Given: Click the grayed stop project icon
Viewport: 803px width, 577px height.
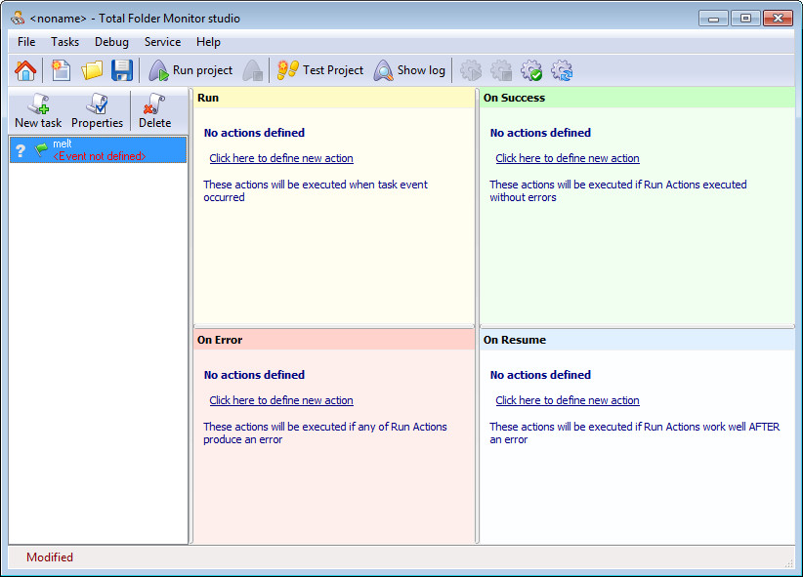Looking at the screenshot, I should pyautogui.click(x=253, y=70).
